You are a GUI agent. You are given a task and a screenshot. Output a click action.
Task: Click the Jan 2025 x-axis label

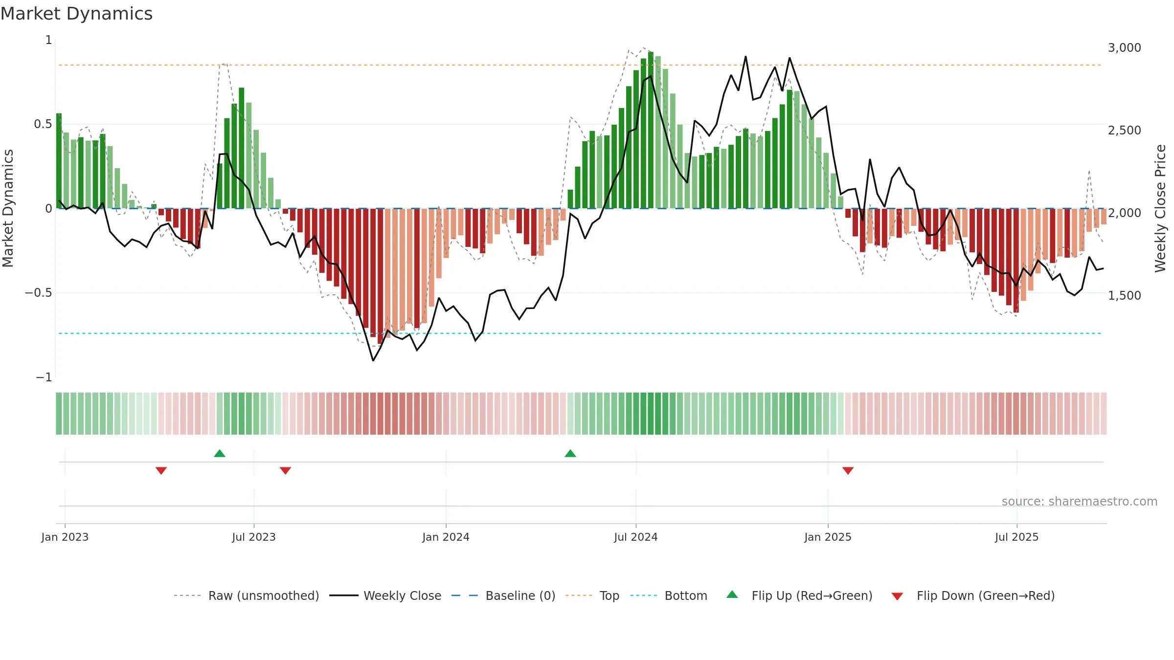[x=828, y=537]
